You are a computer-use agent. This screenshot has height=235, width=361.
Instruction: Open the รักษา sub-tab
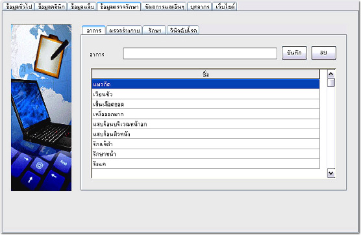(155, 31)
